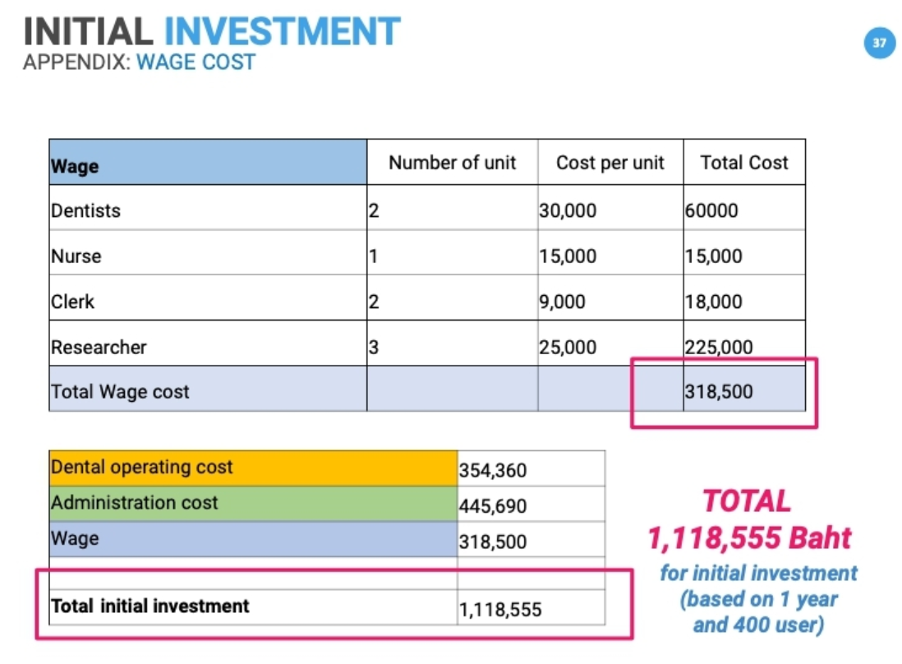Select the Researcher total cost 225,000
This screenshot has width=902, height=664.
(718, 348)
